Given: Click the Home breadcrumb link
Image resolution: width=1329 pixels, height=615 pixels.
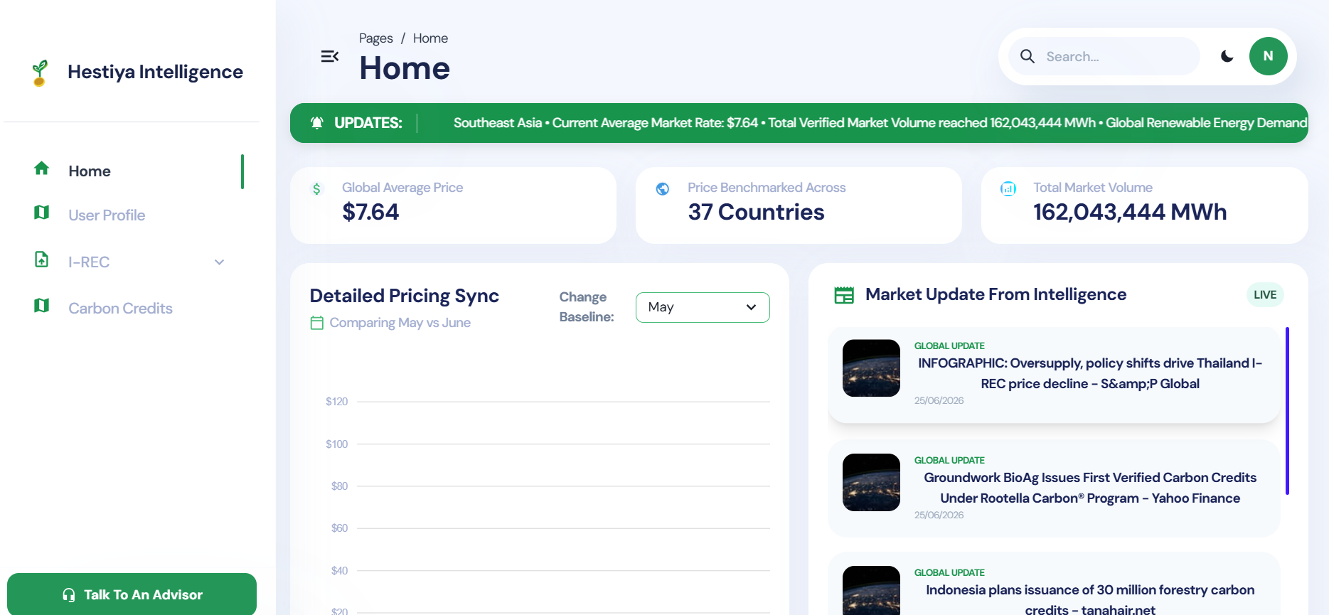Looking at the screenshot, I should (430, 38).
